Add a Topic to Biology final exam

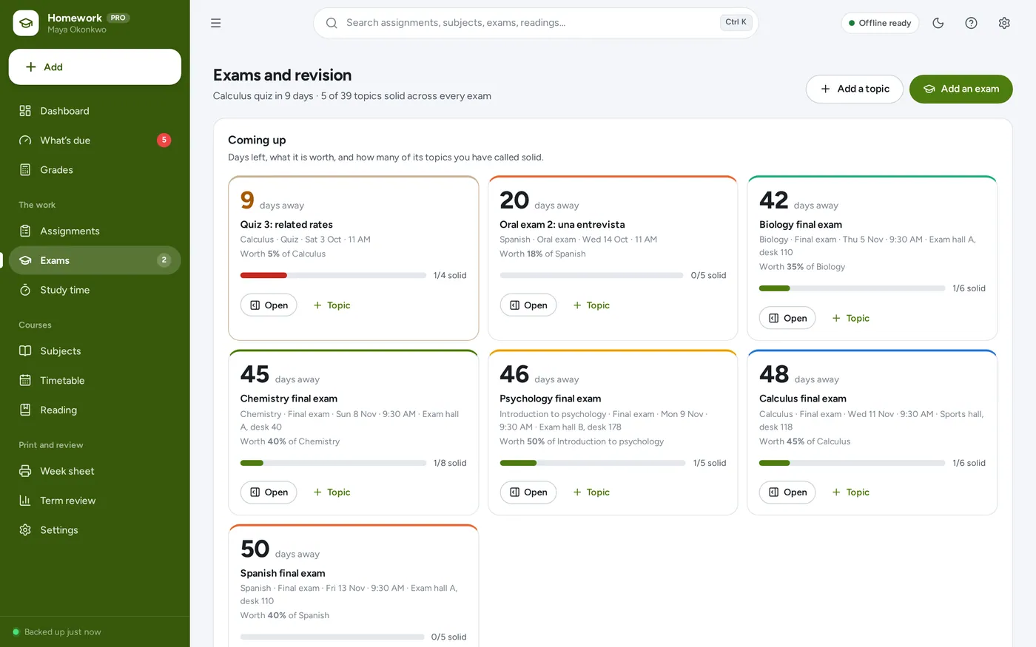pos(850,318)
